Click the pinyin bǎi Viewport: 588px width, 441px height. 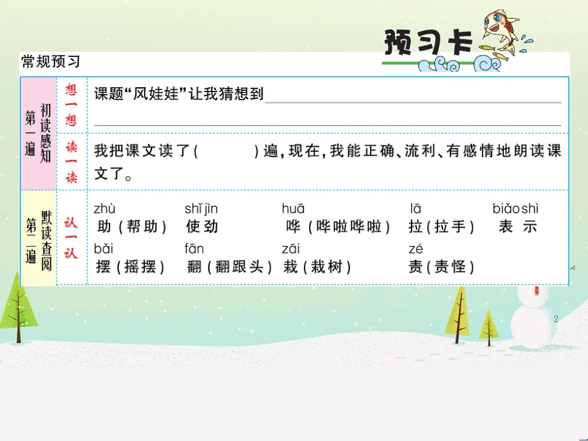tap(103, 249)
